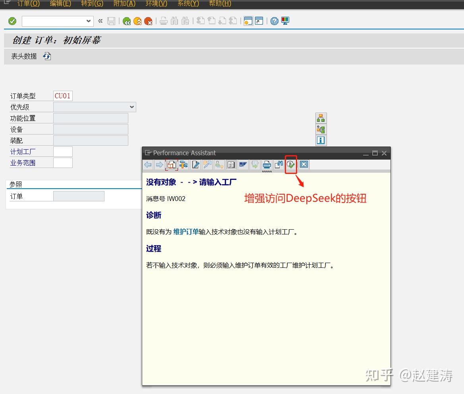Open the 环境(V) menu
The image size is (464, 394).
(x=156, y=4)
